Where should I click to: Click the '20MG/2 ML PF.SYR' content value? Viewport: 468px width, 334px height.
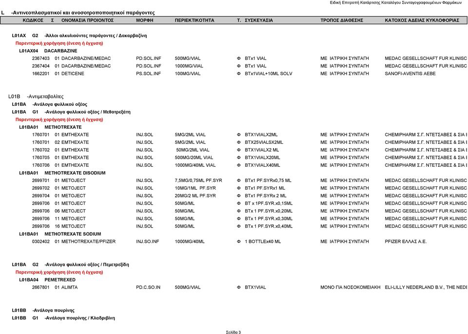coord(195,196)
